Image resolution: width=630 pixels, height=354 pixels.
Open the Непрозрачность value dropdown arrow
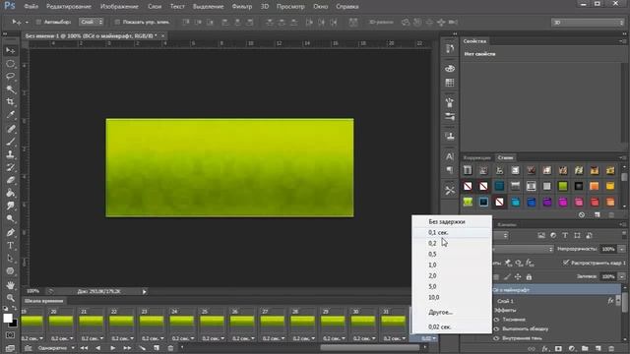pos(621,249)
